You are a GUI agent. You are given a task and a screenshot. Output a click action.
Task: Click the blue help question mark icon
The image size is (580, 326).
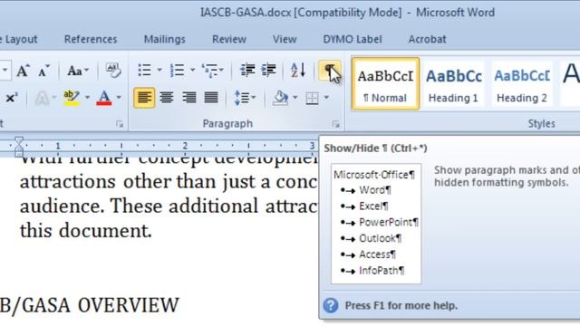click(x=331, y=306)
